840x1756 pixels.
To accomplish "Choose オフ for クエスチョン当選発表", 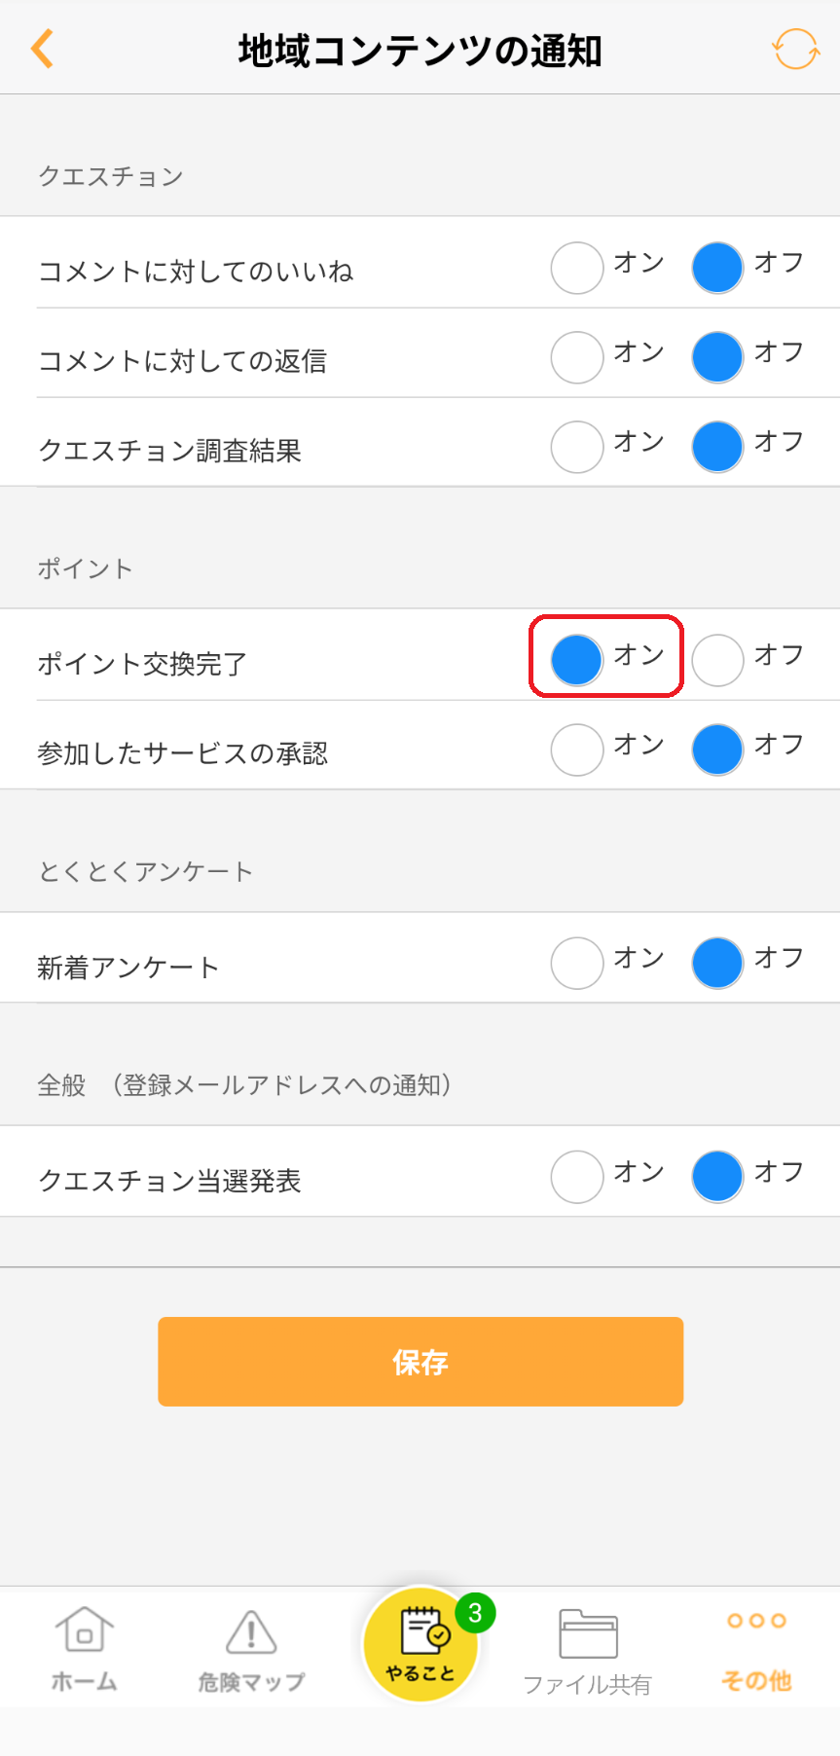I will tap(717, 1177).
